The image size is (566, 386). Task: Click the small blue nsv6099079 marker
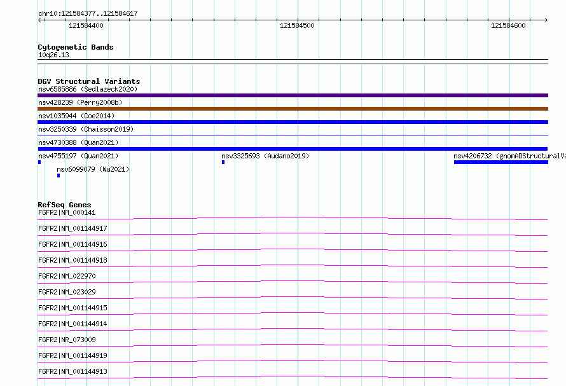[x=59, y=176]
